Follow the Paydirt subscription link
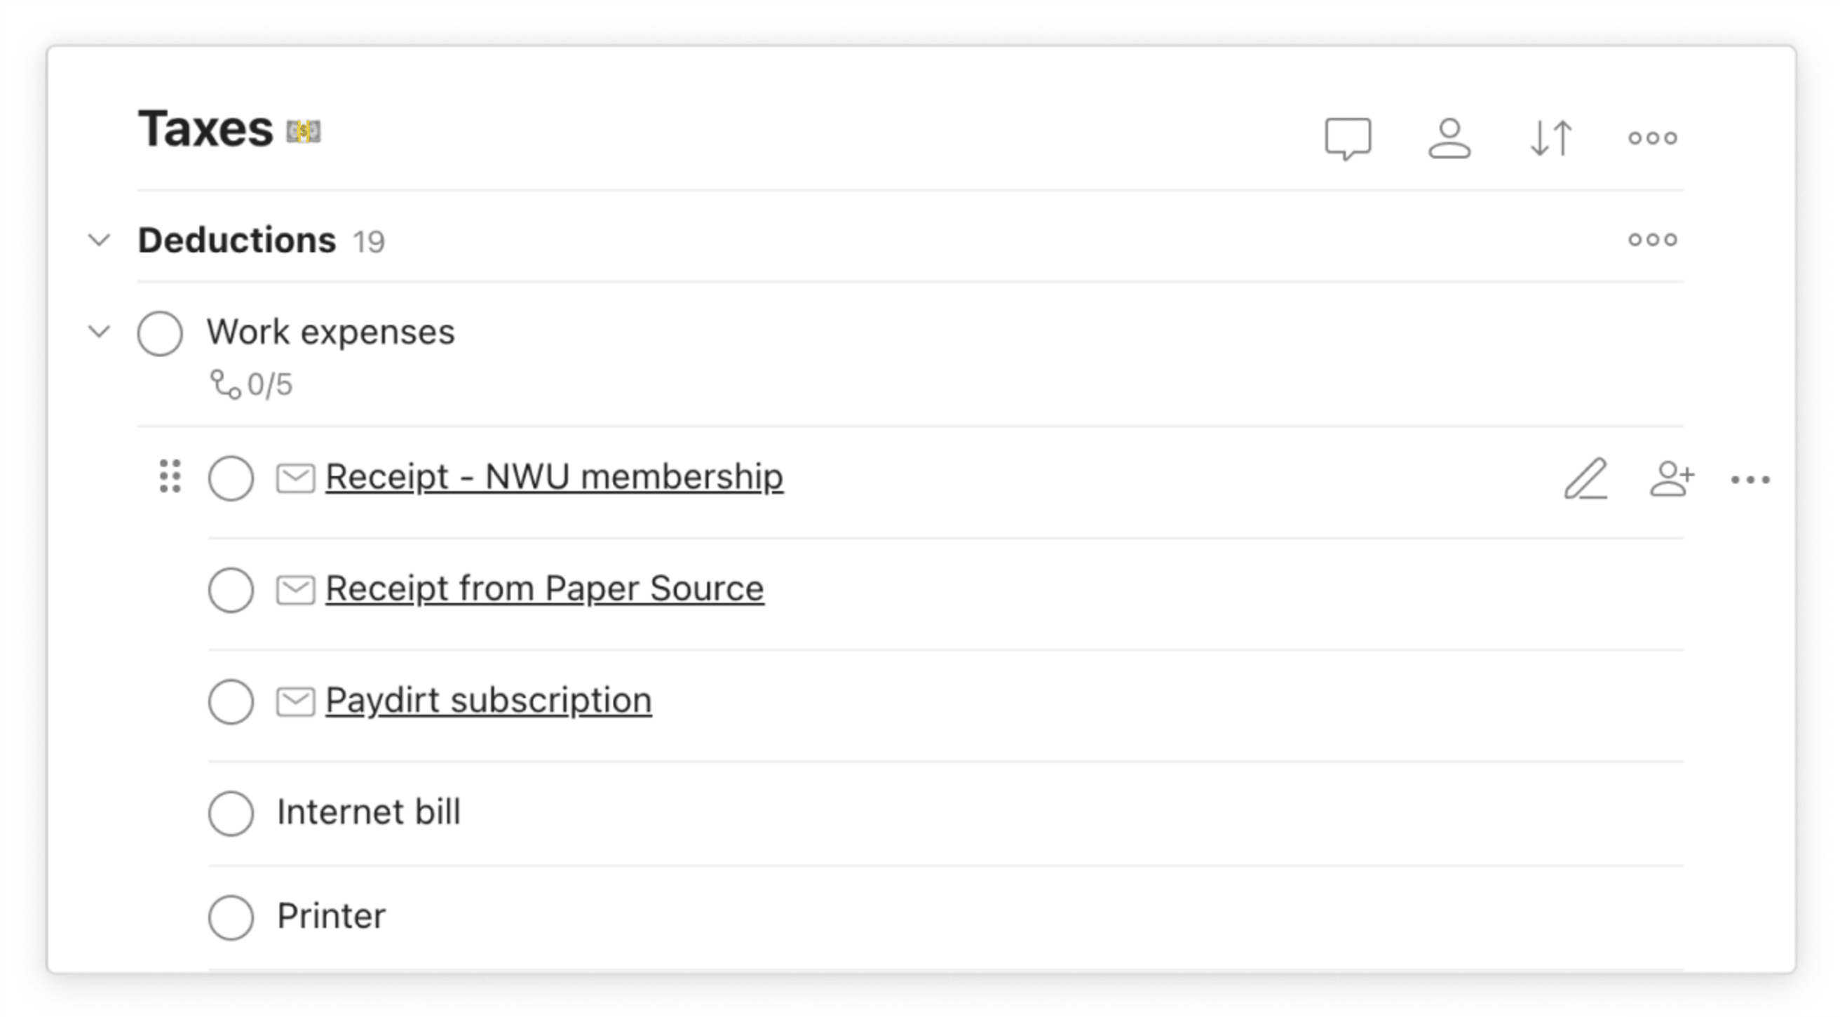The image size is (1840, 1017). click(489, 701)
